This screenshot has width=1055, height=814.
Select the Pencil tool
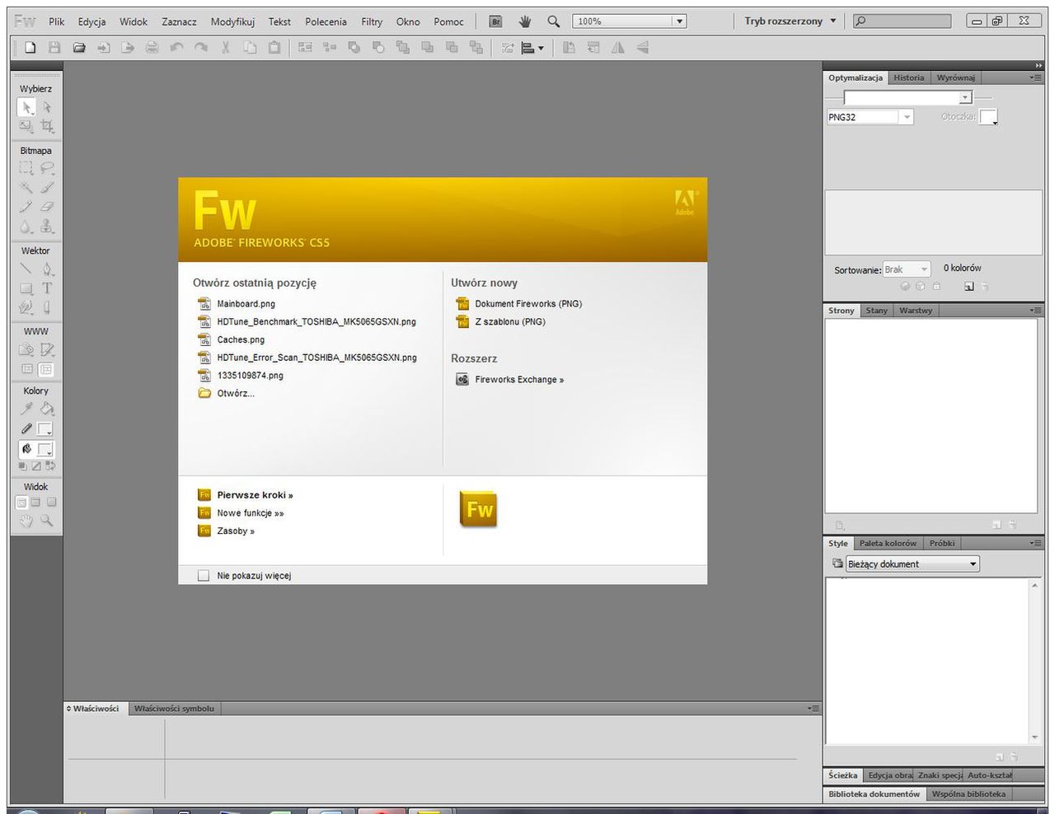(26, 207)
